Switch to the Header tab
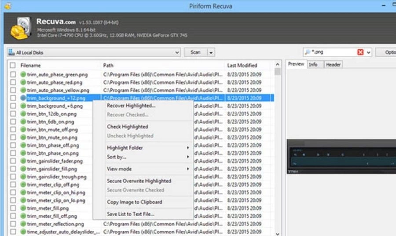Viewport: 396px width, 236px height. (334, 65)
